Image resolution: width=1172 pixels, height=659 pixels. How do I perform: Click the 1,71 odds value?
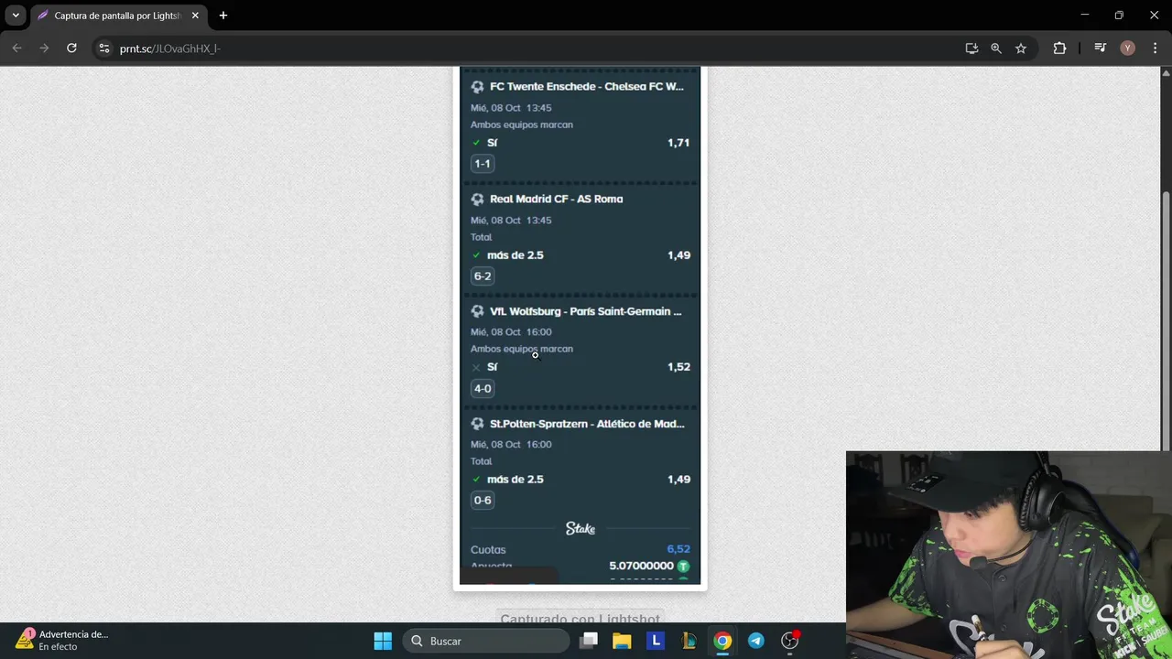678,143
